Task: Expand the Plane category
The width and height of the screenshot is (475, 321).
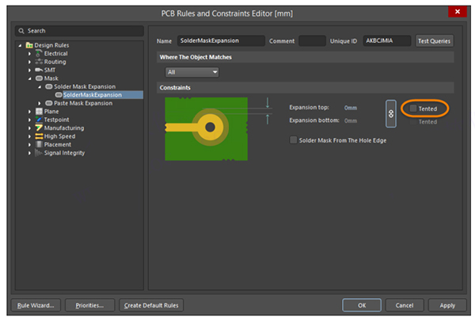Action: (30, 112)
